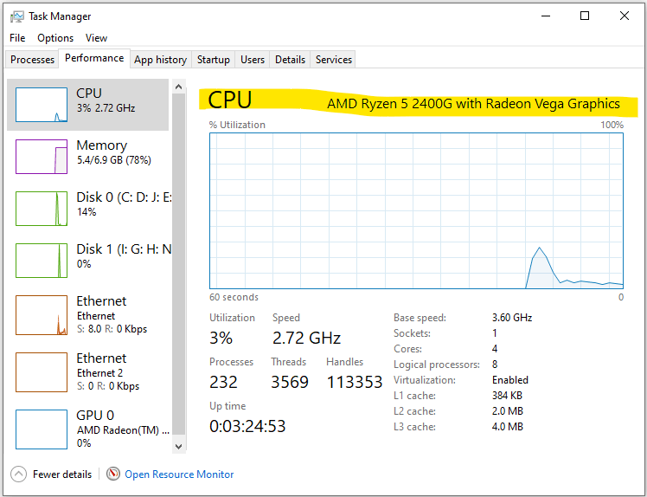The height and width of the screenshot is (497, 647).
Task: Select the Performance tab
Action: (94, 58)
